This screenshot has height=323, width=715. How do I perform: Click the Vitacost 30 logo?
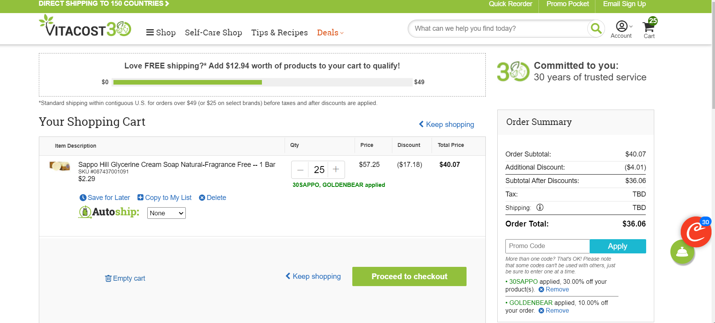tap(85, 26)
